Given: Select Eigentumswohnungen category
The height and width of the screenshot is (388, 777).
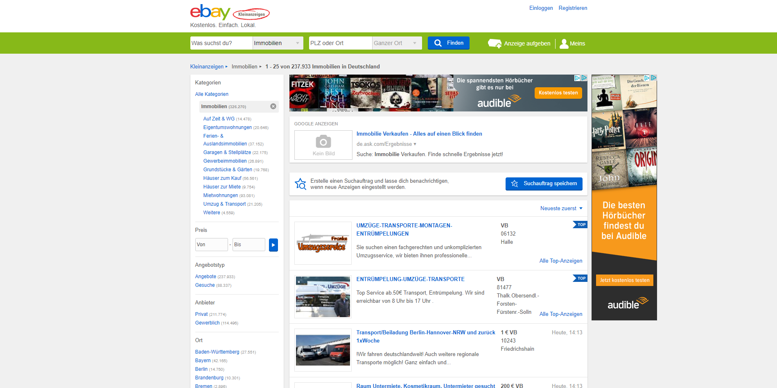Looking at the screenshot, I should point(227,127).
